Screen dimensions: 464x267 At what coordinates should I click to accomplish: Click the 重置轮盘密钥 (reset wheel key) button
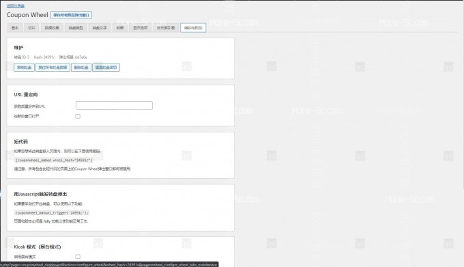(106, 68)
